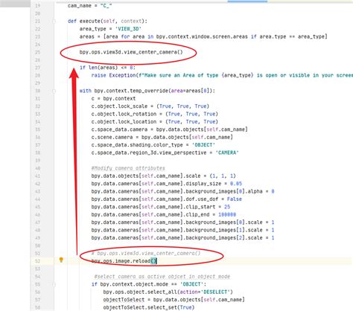Click the c.object.lock_rotation line
The height and width of the screenshot is (311, 353).
pyautogui.click(x=154, y=114)
